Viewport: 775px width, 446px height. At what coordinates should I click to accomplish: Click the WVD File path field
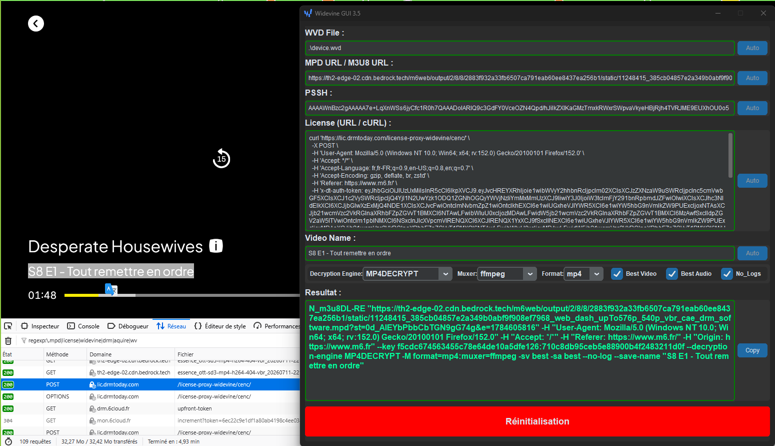tap(519, 48)
